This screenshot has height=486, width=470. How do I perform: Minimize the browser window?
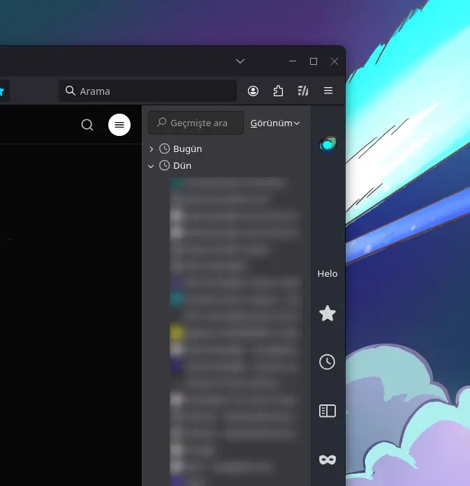[x=293, y=61]
